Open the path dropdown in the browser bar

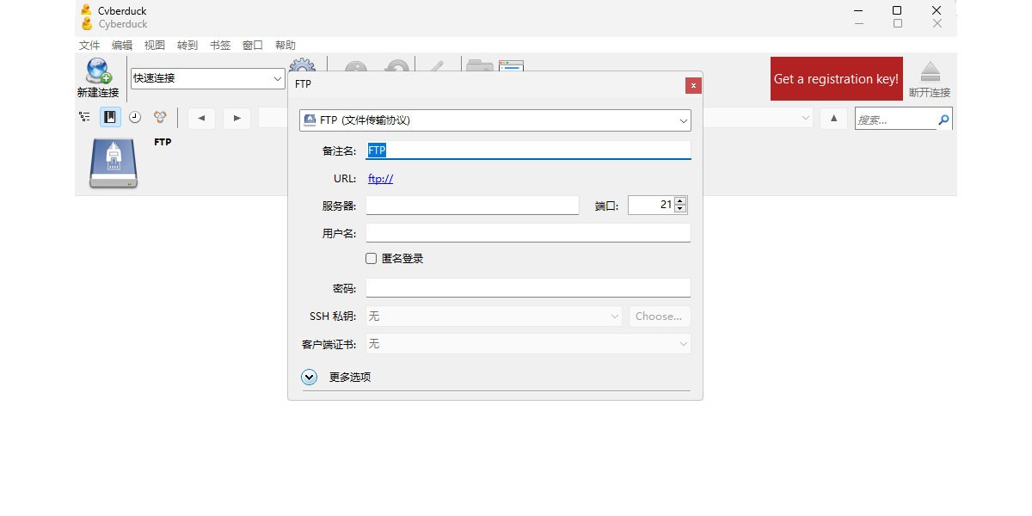(x=806, y=118)
